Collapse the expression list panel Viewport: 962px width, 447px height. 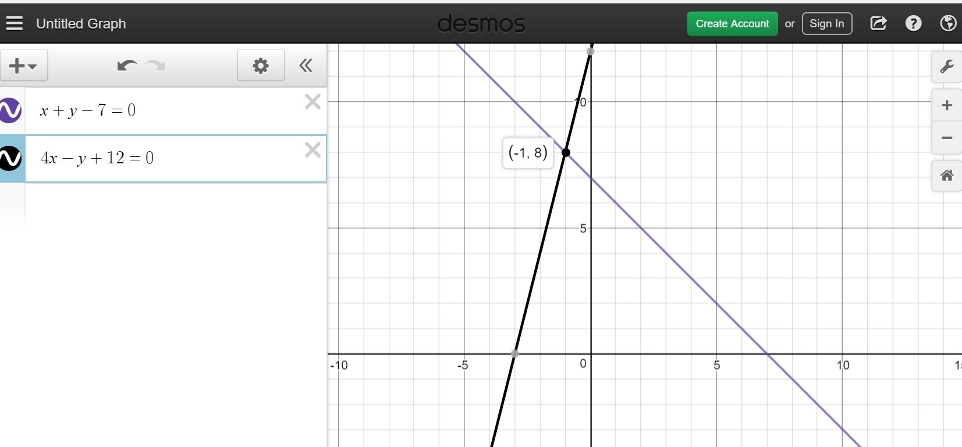306,66
